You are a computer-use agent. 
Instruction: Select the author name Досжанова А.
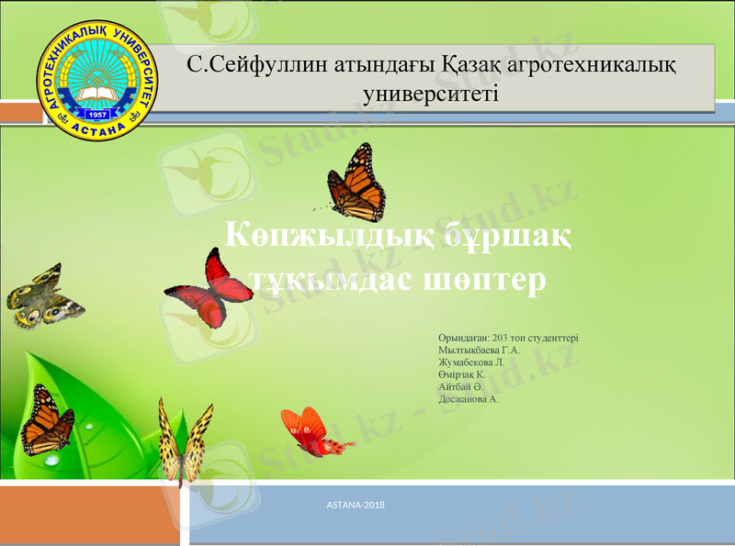[469, 399]
